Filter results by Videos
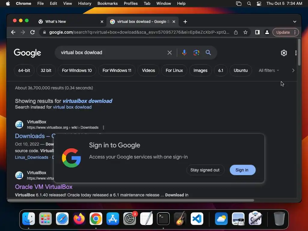Viewport: 308px width, 231px height. [149, 70]
